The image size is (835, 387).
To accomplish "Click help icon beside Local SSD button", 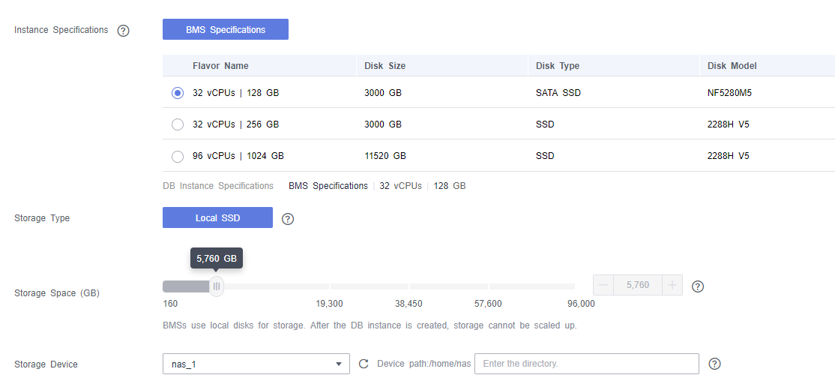I will pyautogui.click(x=287, y=219).
